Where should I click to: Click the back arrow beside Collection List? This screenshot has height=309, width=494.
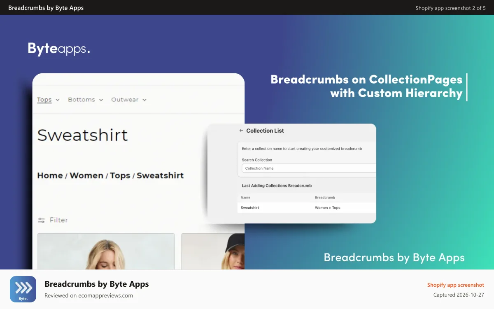point(241,131)
